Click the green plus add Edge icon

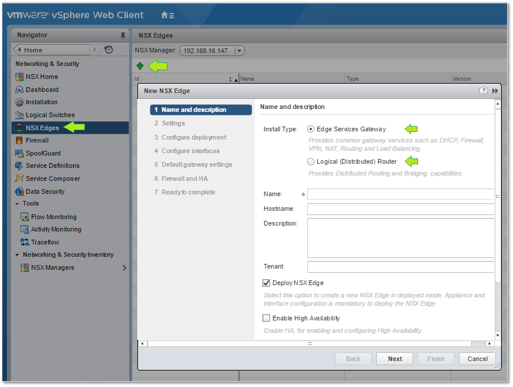tap(140, 66)
